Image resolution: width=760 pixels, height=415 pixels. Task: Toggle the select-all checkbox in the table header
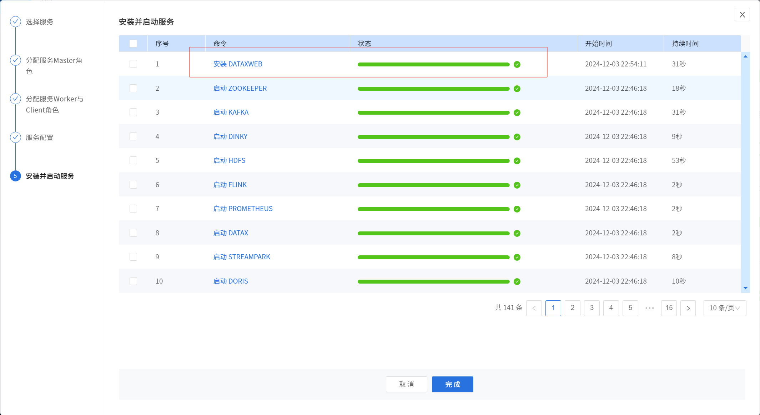(133, 44)
